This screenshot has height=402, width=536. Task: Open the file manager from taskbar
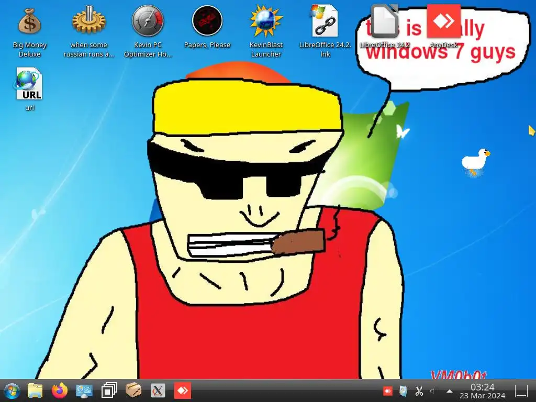(x=35, y=390)
